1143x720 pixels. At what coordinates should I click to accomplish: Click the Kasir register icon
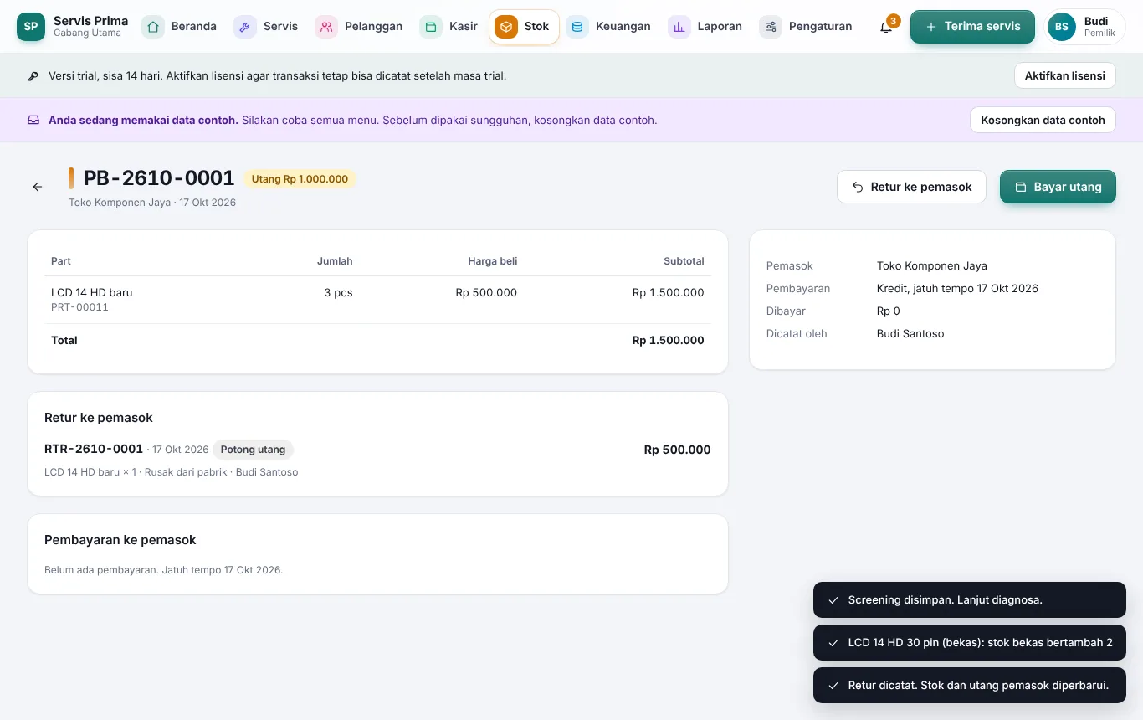pos(431,27)
